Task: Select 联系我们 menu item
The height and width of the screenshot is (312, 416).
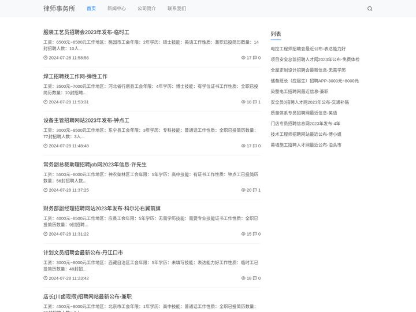Action: tap(177, 9)
